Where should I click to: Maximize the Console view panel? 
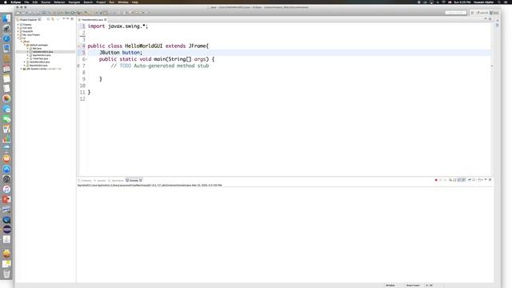(490, 179)
